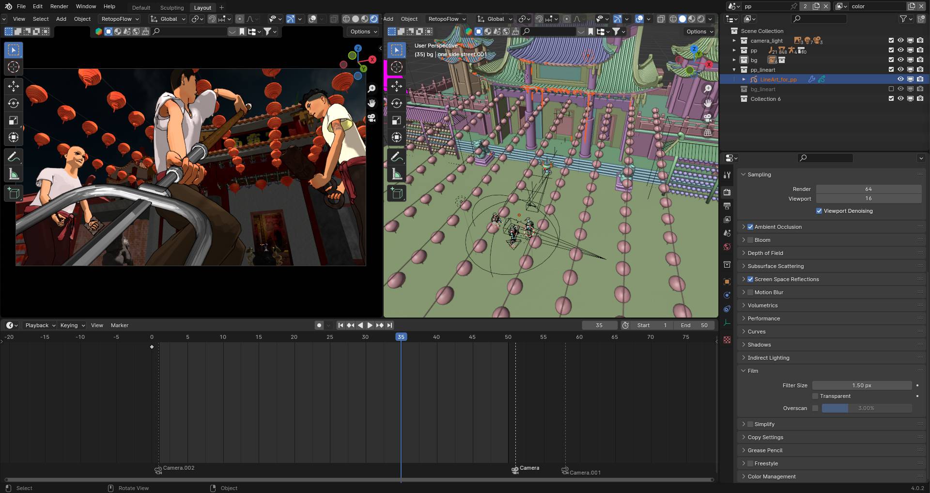Expand the camera_light collection
This screenshot has width=930, height=493.
tap(734, 41)
